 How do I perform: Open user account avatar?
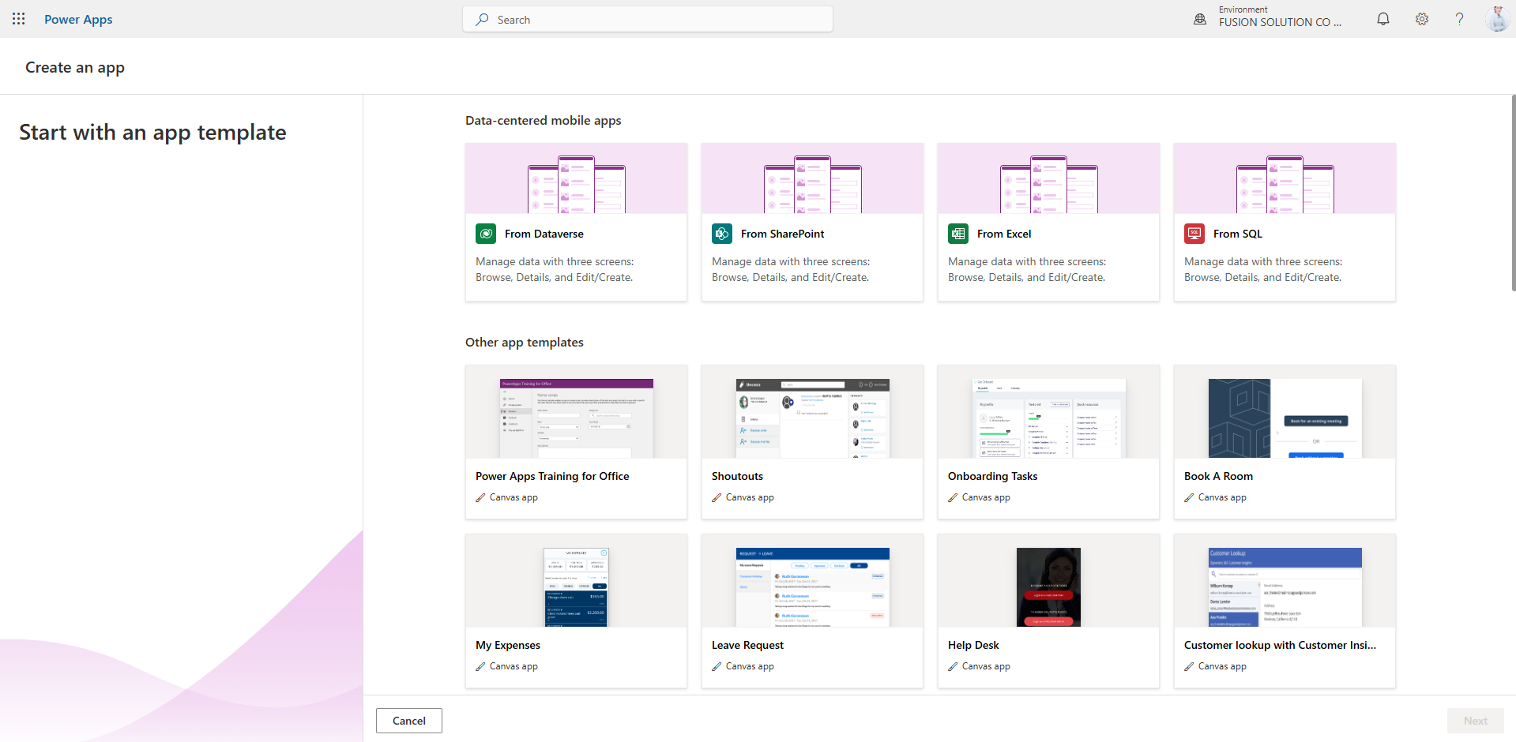point(1497,19)
